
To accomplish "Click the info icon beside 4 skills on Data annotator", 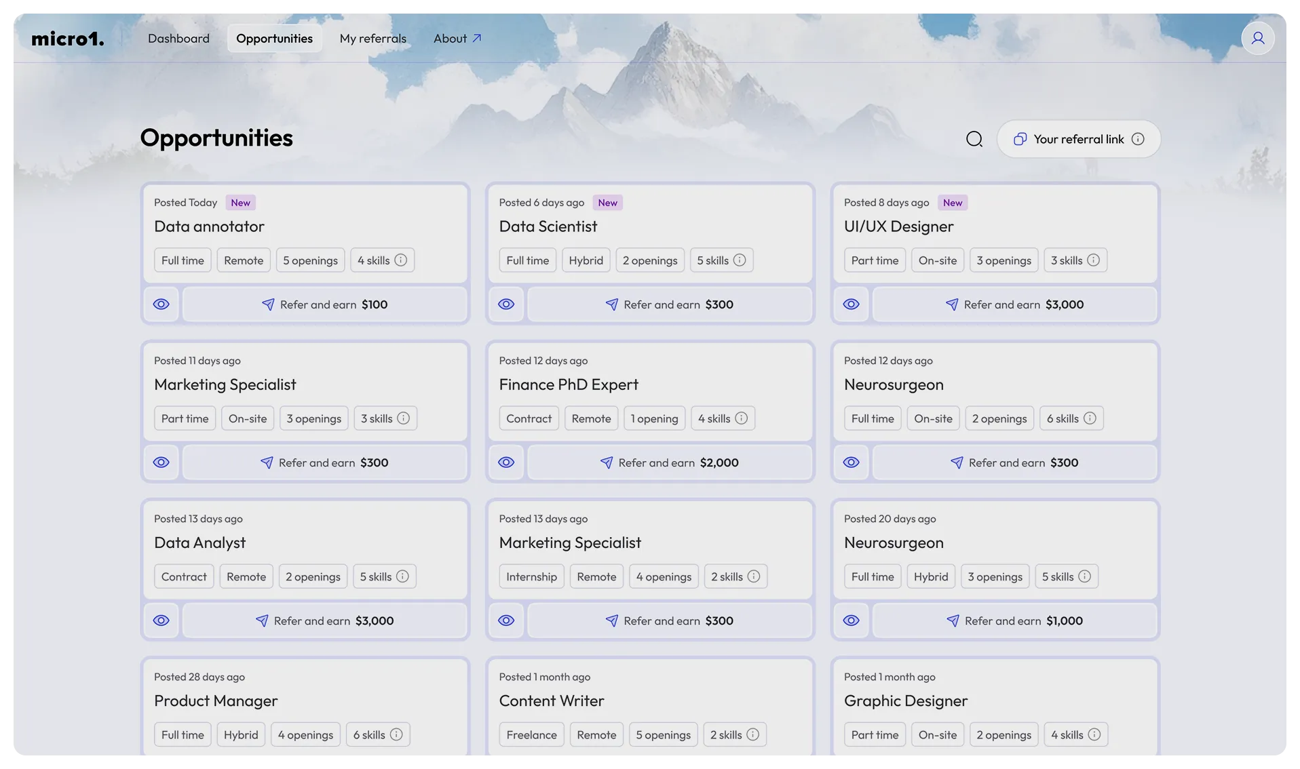I will (400, 260).
